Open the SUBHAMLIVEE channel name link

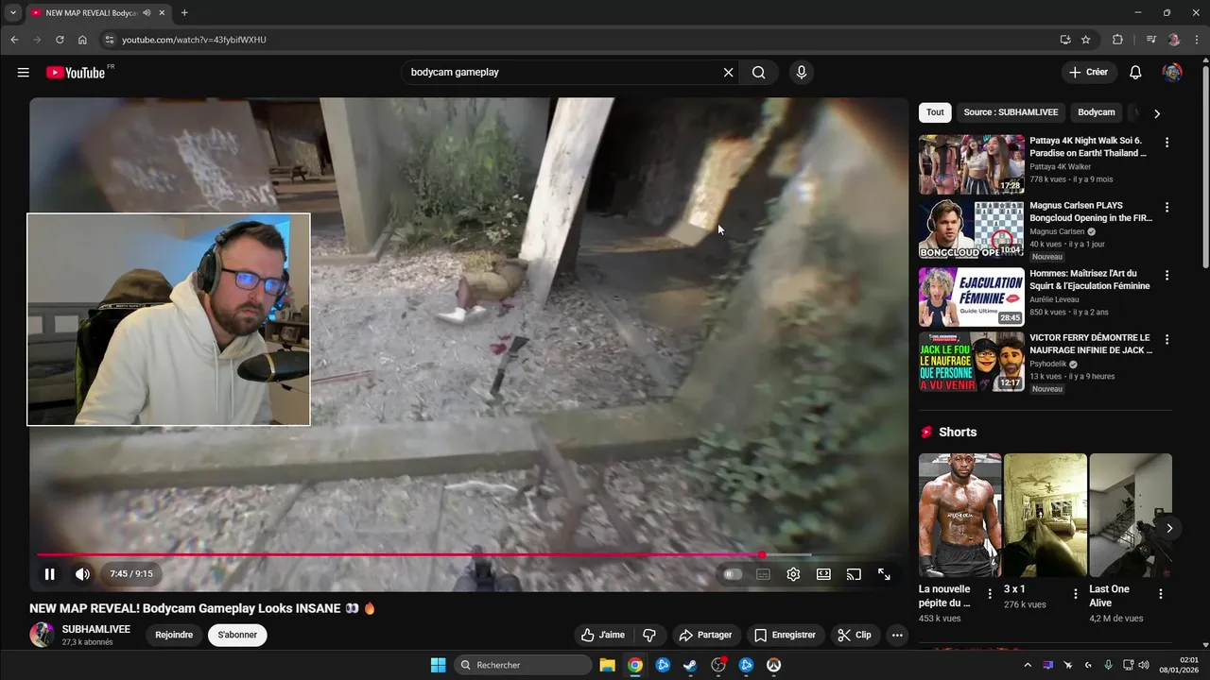point(96,629)
